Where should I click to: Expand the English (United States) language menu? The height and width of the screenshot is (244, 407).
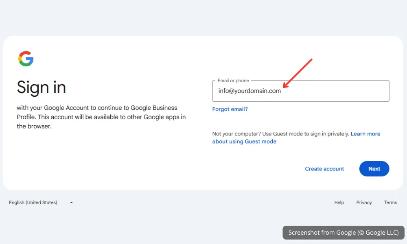point(41,202)
